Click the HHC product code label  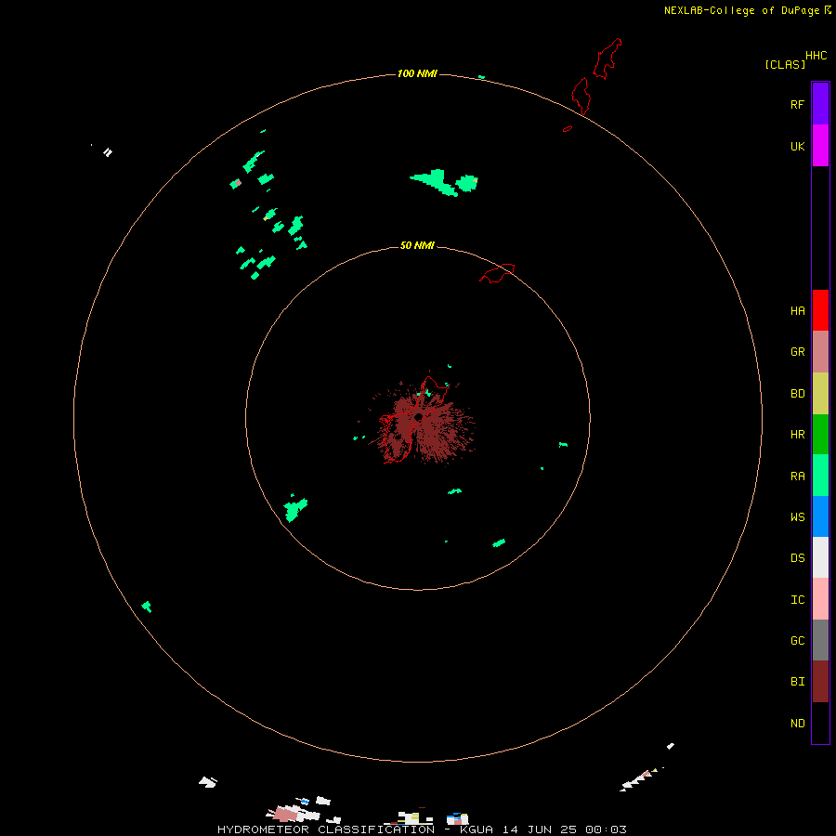(816, 56)
